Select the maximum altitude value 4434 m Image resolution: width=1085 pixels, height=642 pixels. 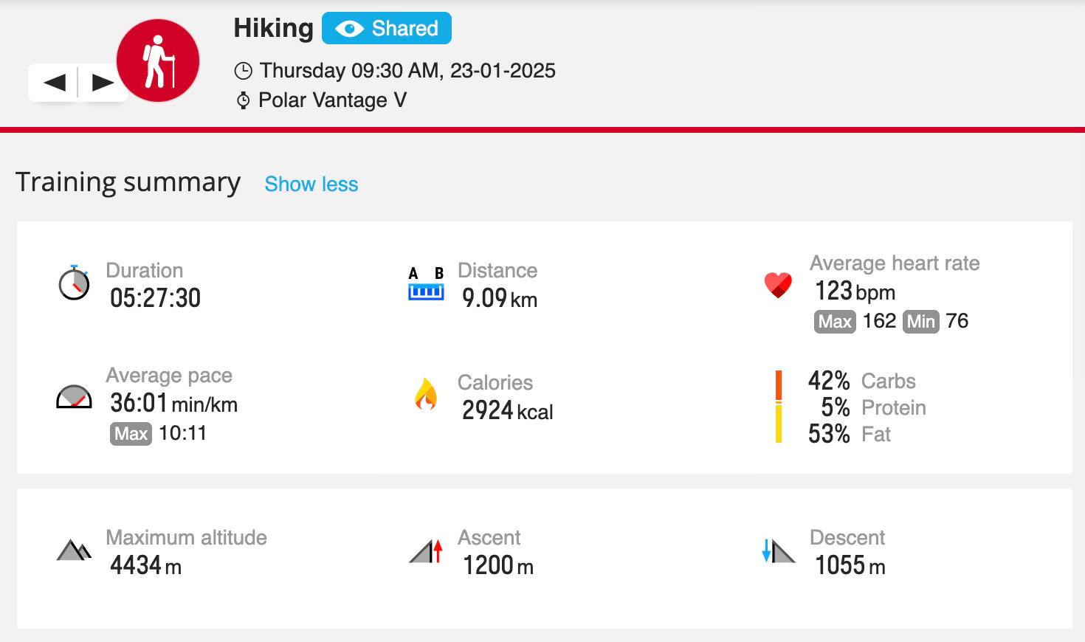(x=145, y=565)
